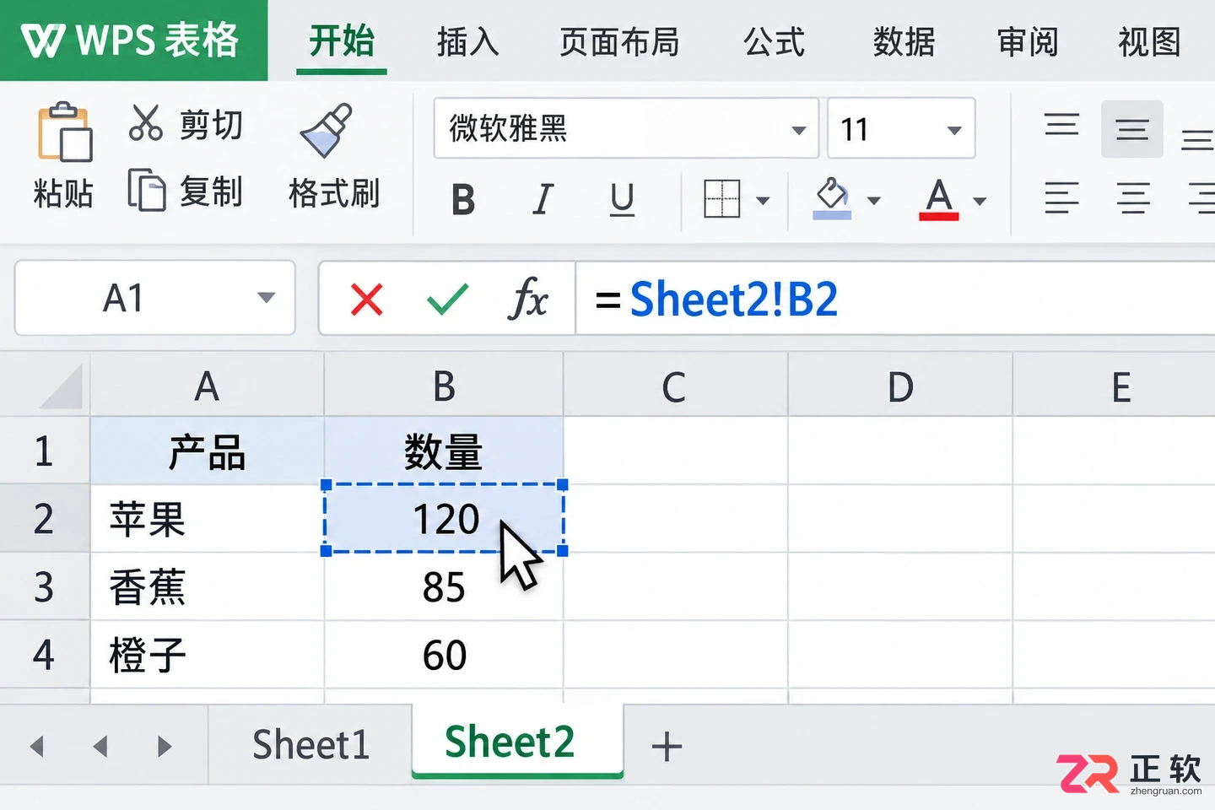Select column A header
Screen dimensions: 1215x810
click(207, 386)
